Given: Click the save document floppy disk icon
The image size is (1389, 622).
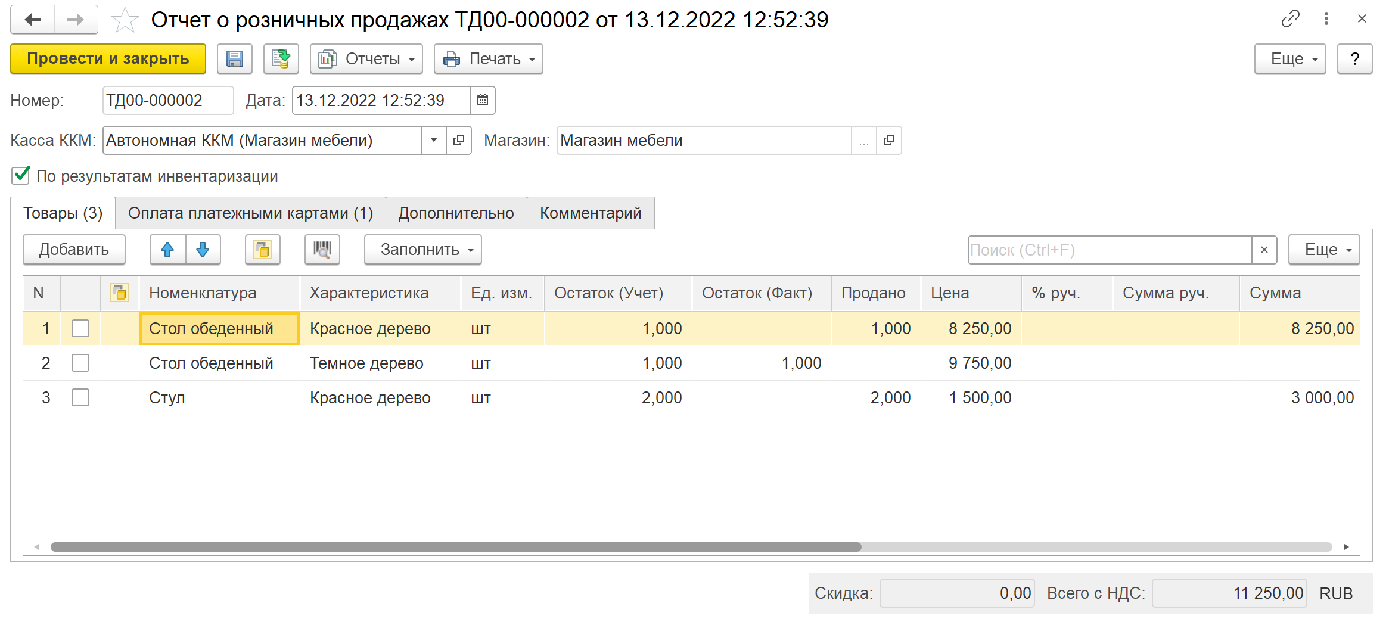Looking at the screenshot, I should (x=234, y=59).
